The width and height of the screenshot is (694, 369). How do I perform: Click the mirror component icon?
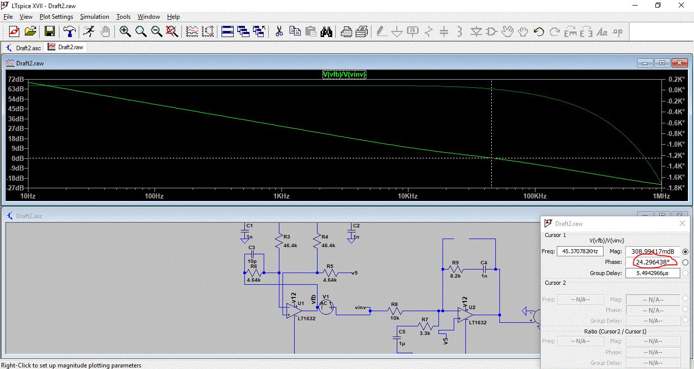pyautogui.click(x=586, y=31)
